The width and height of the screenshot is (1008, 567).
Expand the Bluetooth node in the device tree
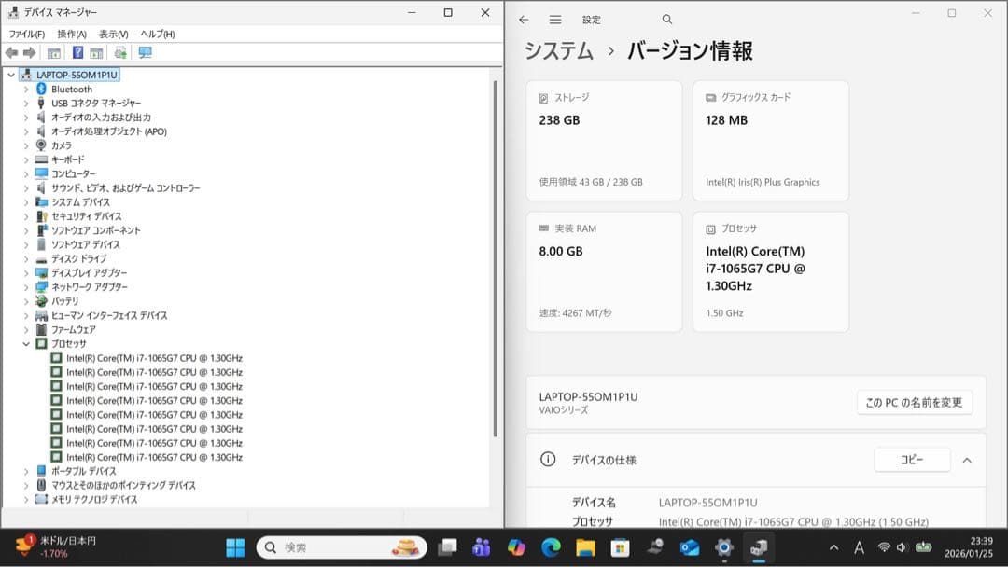[27, 89]
